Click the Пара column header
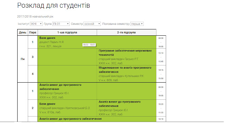The width and height of the screenshot is (225, 140). pos(33,33)
